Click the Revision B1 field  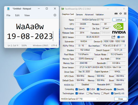click(106, 24)
